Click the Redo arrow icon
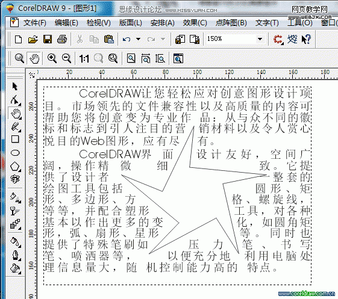The height and width of the screenshot is (299, 338). click(x=151, y=39)
